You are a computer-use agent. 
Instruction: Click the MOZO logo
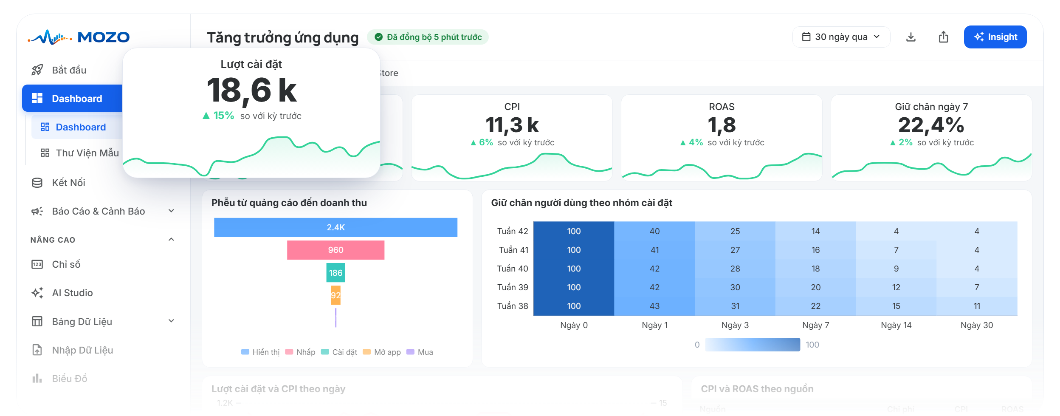tap(79, 37)
